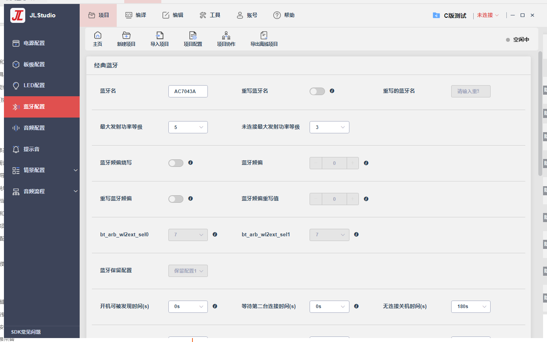Click the vertical scrollbar of settings panel

(x=540, y=114)
